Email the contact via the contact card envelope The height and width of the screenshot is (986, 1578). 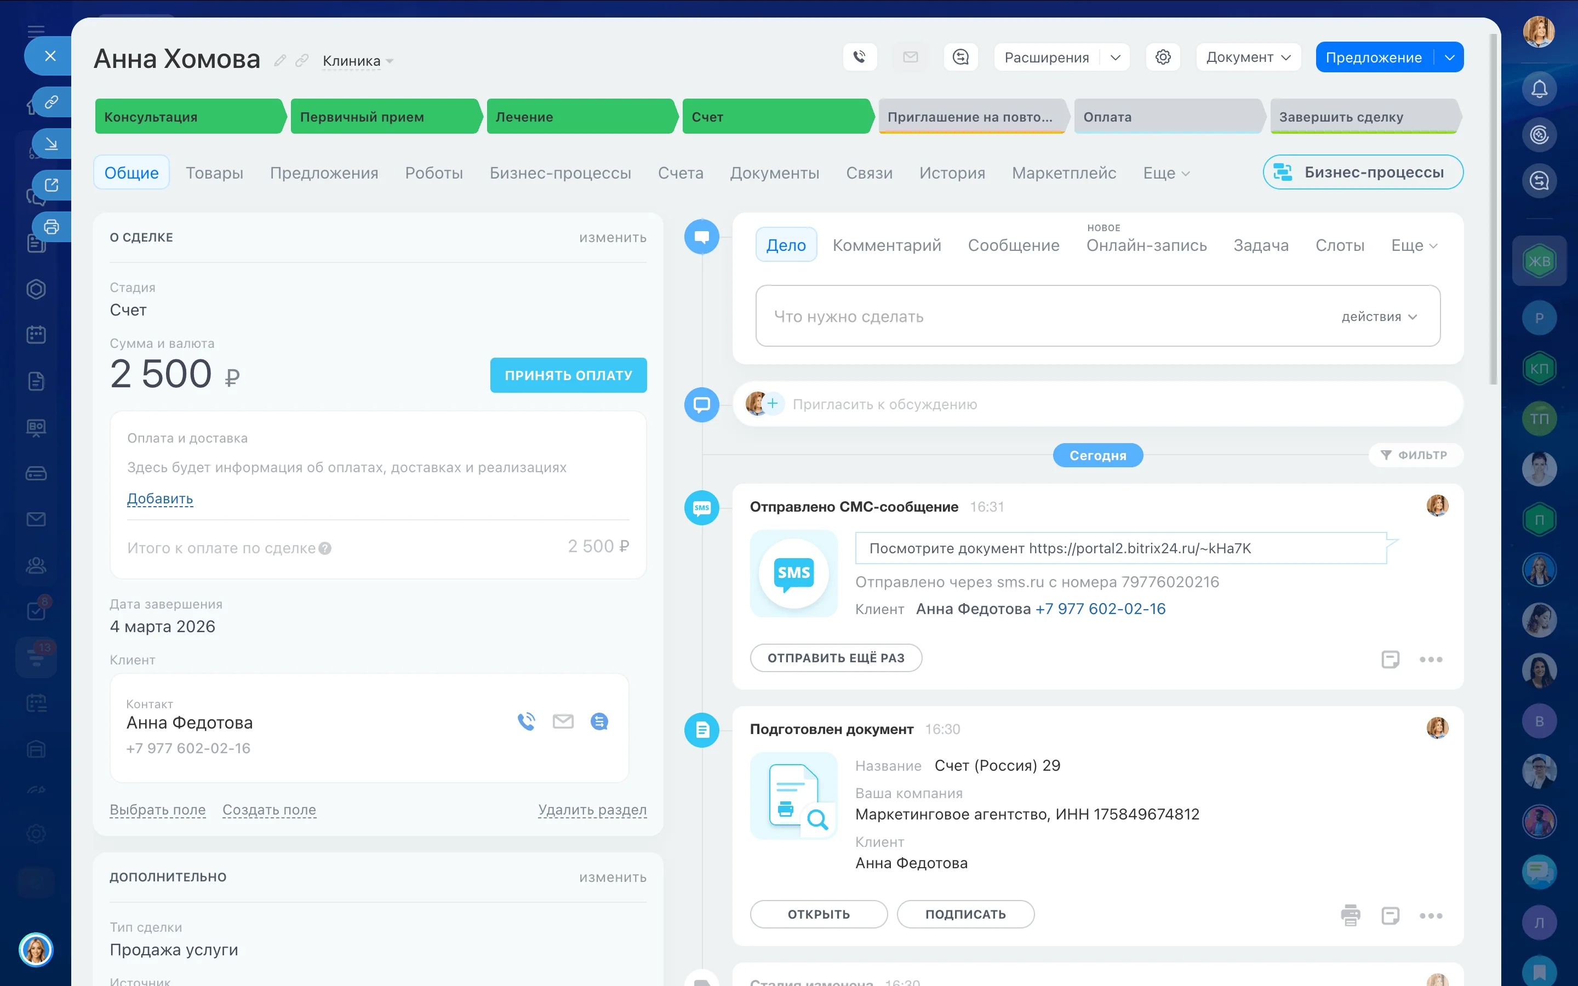point(563,721)
